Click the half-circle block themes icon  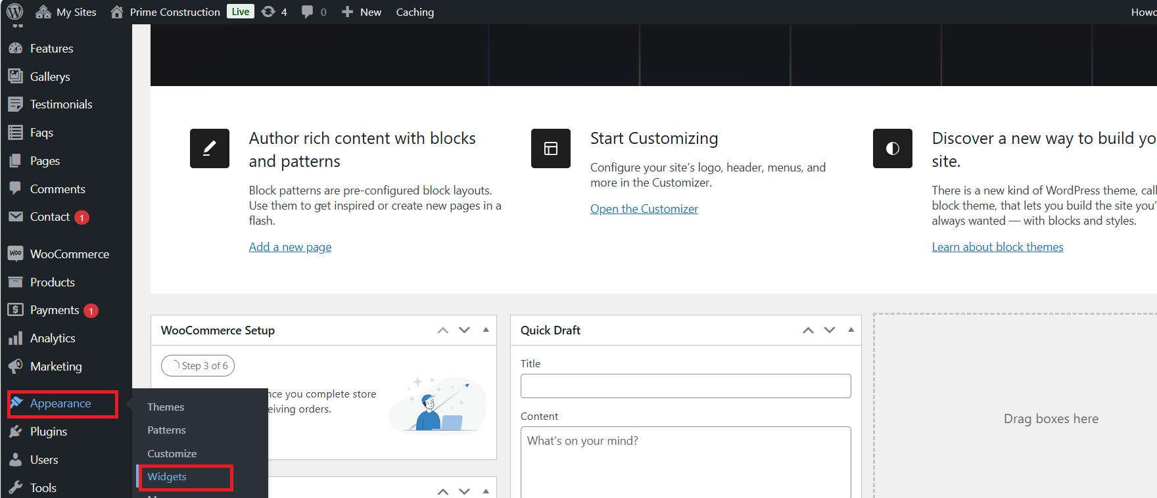(x=892, y=148)
